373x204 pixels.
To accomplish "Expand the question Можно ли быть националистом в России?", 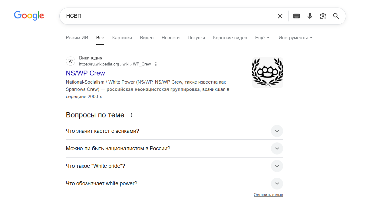I will 174,148.
